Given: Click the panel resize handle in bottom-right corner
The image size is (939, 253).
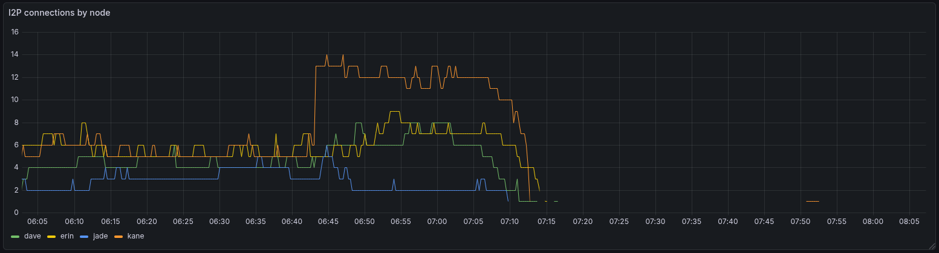Looking at the screenshot, I should pos(932,246).
